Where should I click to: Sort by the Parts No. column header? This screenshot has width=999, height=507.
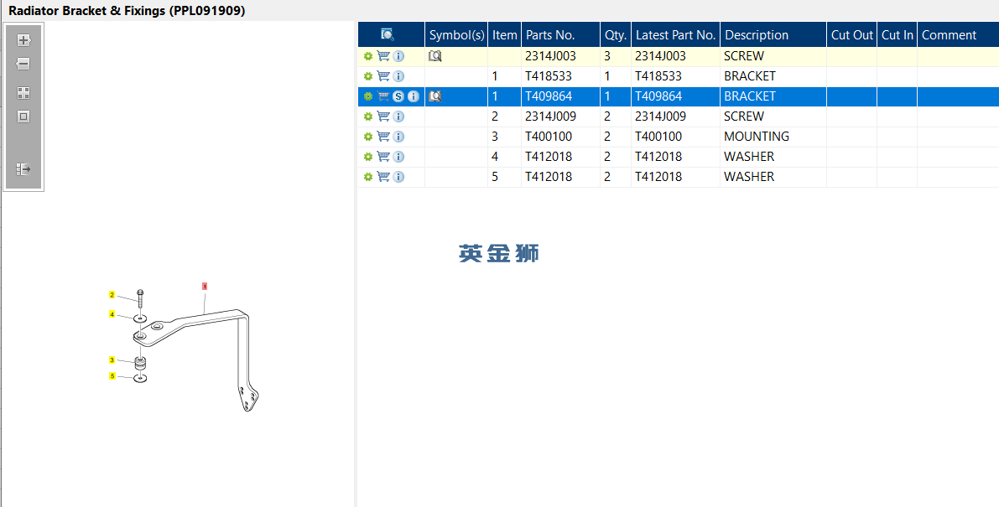pyautogui.click(x=560, y=35)
